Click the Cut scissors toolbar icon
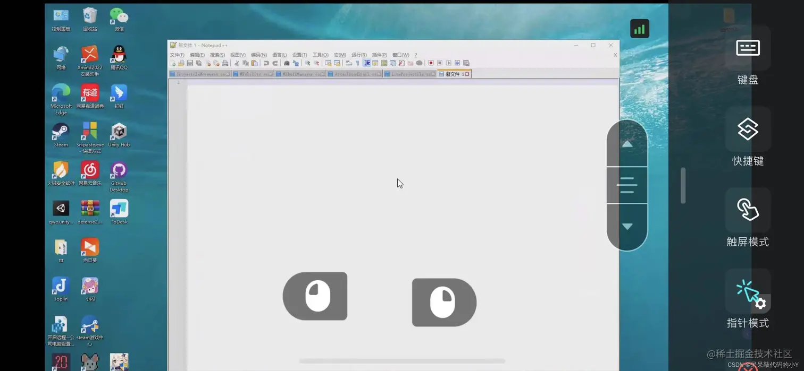The width and height of the screenshot is (804, 371). pos(237,63)
